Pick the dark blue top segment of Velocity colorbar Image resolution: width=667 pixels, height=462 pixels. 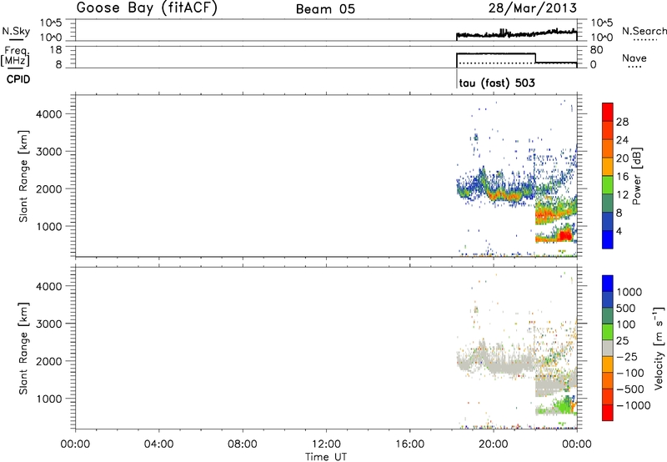point(608,284)
